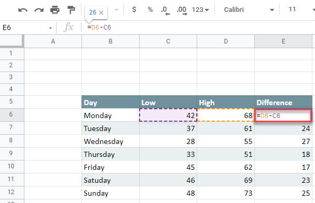Open the zoom dropdown arrow
This screenshot has width=315, height=203.
117,10
